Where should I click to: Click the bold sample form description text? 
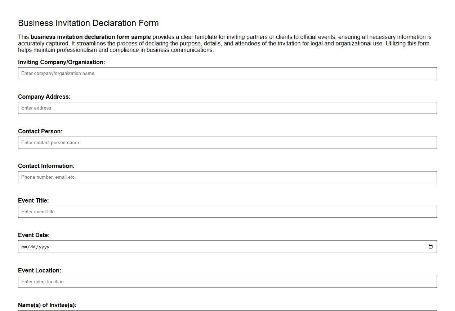(x=90, y=37)
